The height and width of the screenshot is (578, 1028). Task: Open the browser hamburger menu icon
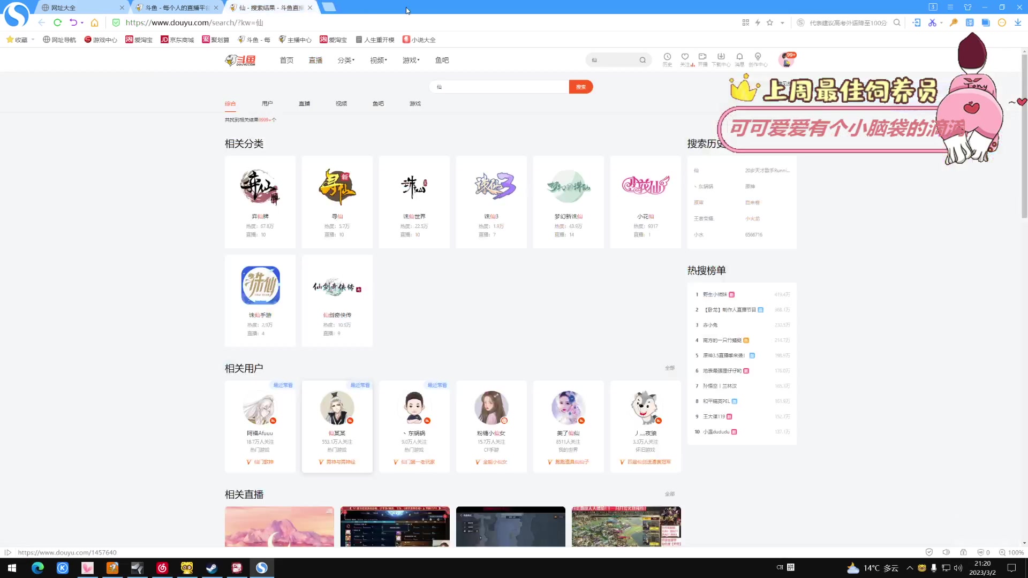click(950, 7)
